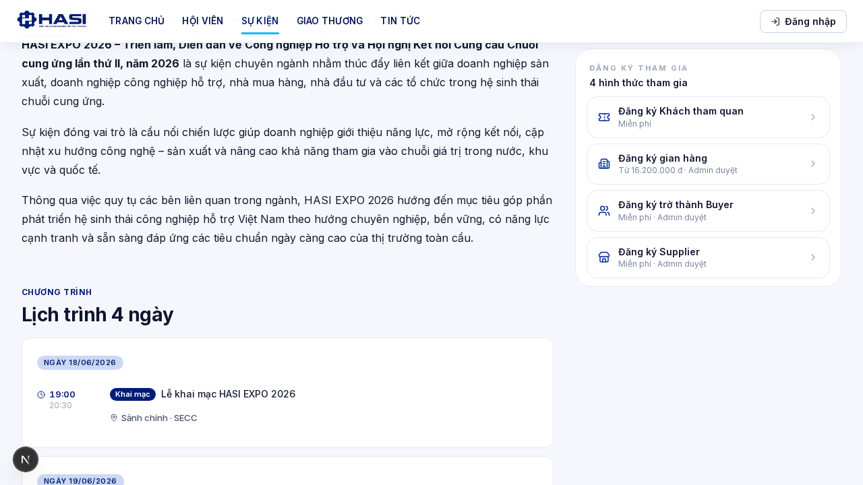Viewport: 863px width, 485px height.
Task: Click the 4 hình thức tham gia text
Action: pos(638,83)
